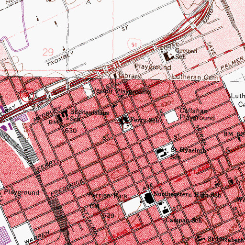
Task: Click the Greusel Sch building symbol
Action: pyautogui.click(x=168, y=57)
